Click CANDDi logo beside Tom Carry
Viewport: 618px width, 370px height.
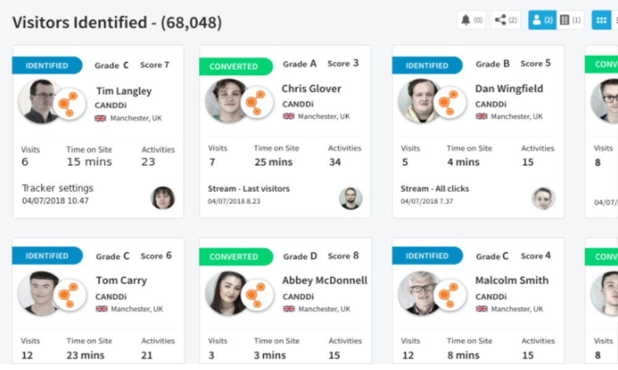click(70, 295)
